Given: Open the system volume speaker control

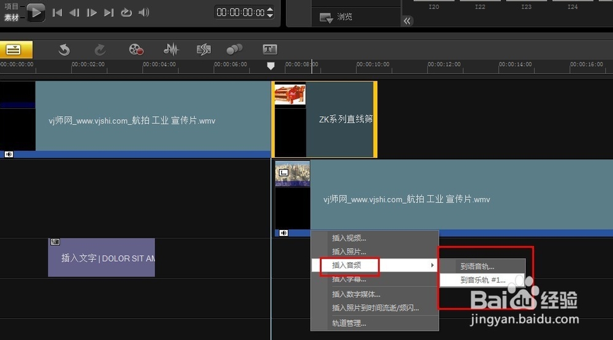Looking at the screenshot, I should [x=144, y=12].
